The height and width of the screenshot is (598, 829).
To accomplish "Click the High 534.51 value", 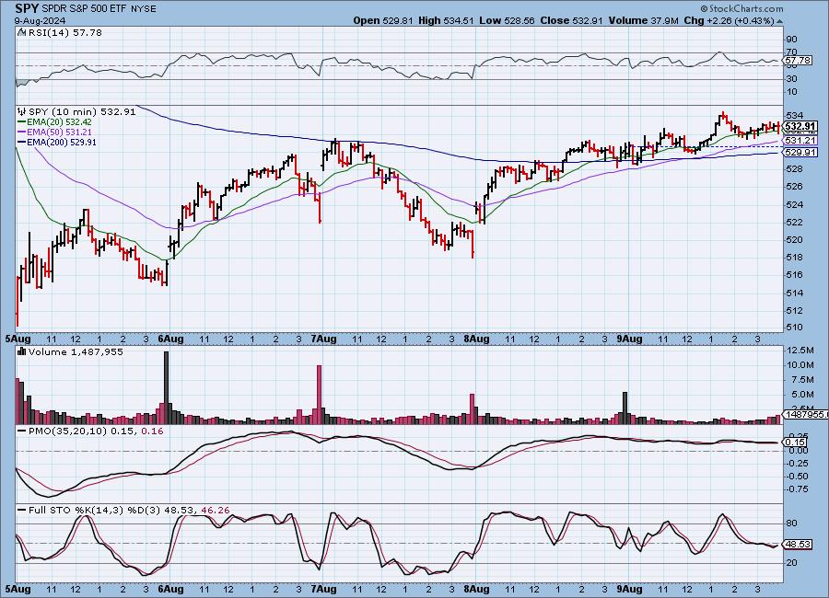I will click(446, 20).
